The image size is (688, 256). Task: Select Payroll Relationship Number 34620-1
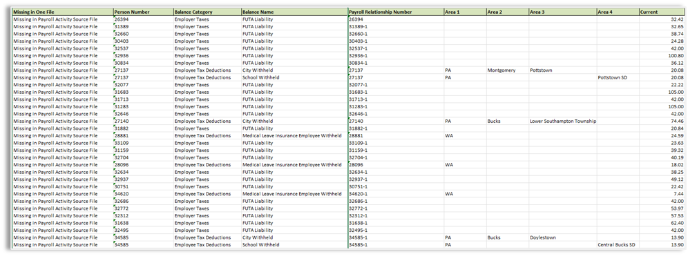395,193
